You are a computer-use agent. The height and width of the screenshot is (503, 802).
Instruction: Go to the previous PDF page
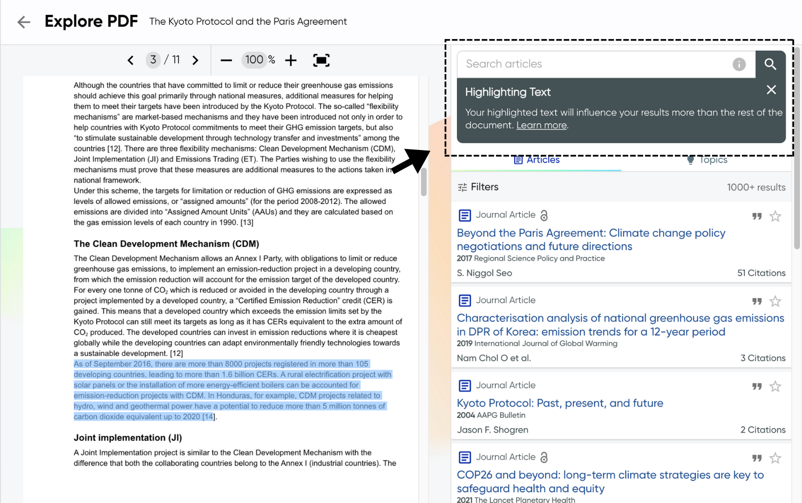tap(131, 60)
